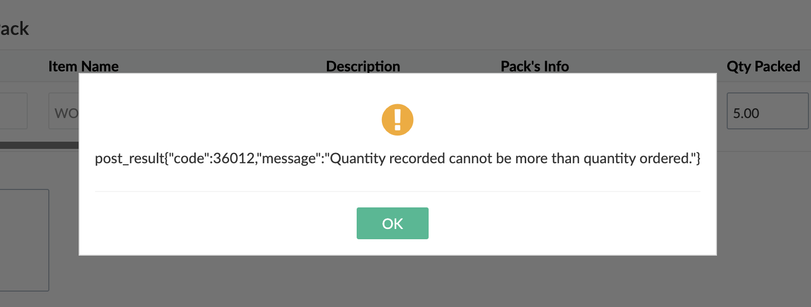This screenshot has height=307, width=811.
Task: Click the error code 36012 in the message
Action: pos(234,158)
